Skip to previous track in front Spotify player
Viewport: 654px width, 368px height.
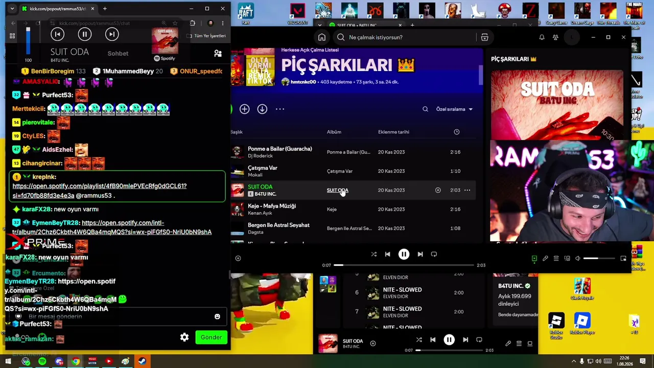(387, 254)
